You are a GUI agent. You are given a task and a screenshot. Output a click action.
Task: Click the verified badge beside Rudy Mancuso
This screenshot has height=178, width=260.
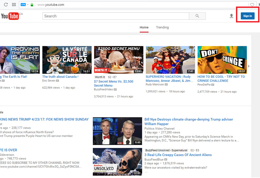click(x=166, y=85)
